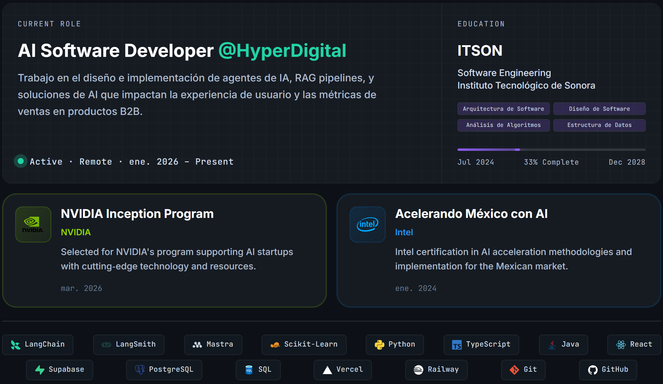Click the NVIDIA logo icon
663x384 pixels.
click(x=33, y=224)
